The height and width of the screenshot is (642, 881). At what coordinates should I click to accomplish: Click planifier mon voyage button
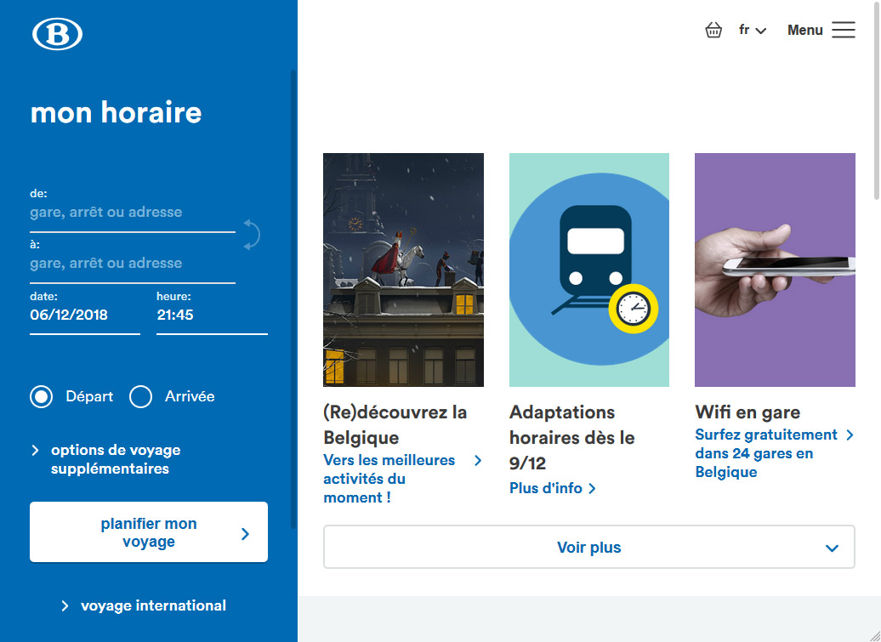[149, 532]
